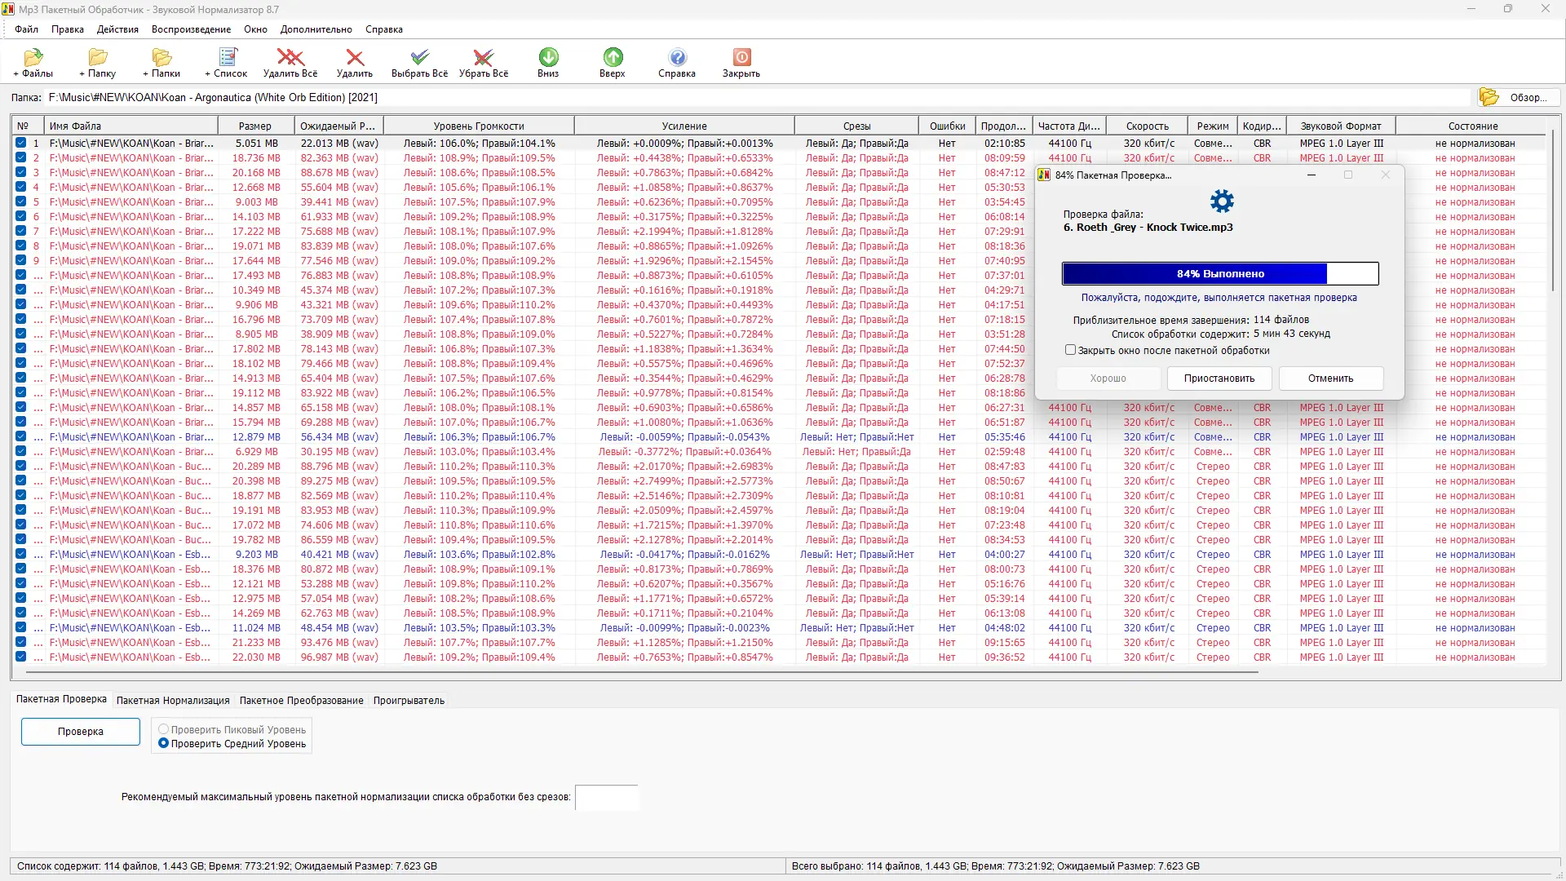The height and width of the screenshot is (881, 1566).
Task: Click the 'Выбрать Всё' select all icon
Action: [x=419, y=57]
